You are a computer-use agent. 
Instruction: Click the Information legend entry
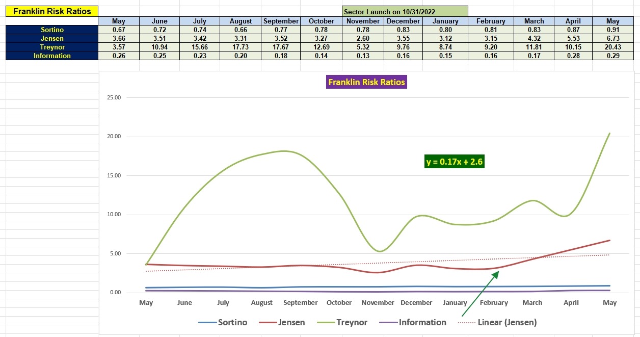(414, 322)
